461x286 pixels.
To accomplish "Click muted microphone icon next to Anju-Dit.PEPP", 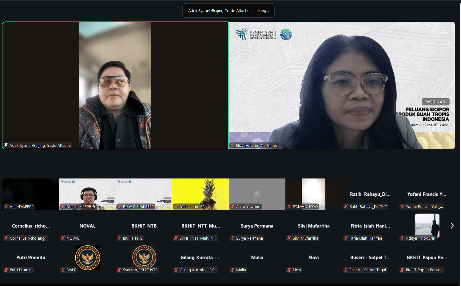I will click(6, 207).
